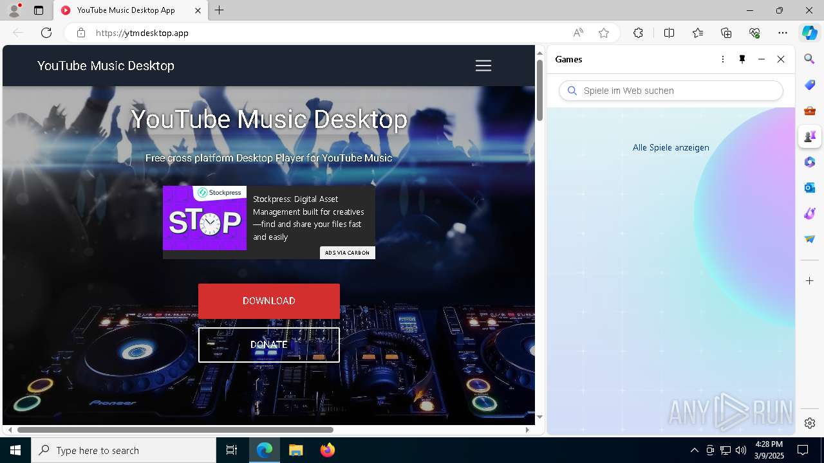The width and height of the screenshot is (824, 463).
Task: Click the horizontal scrollbar right arrow
Action: tap(527, 430)
